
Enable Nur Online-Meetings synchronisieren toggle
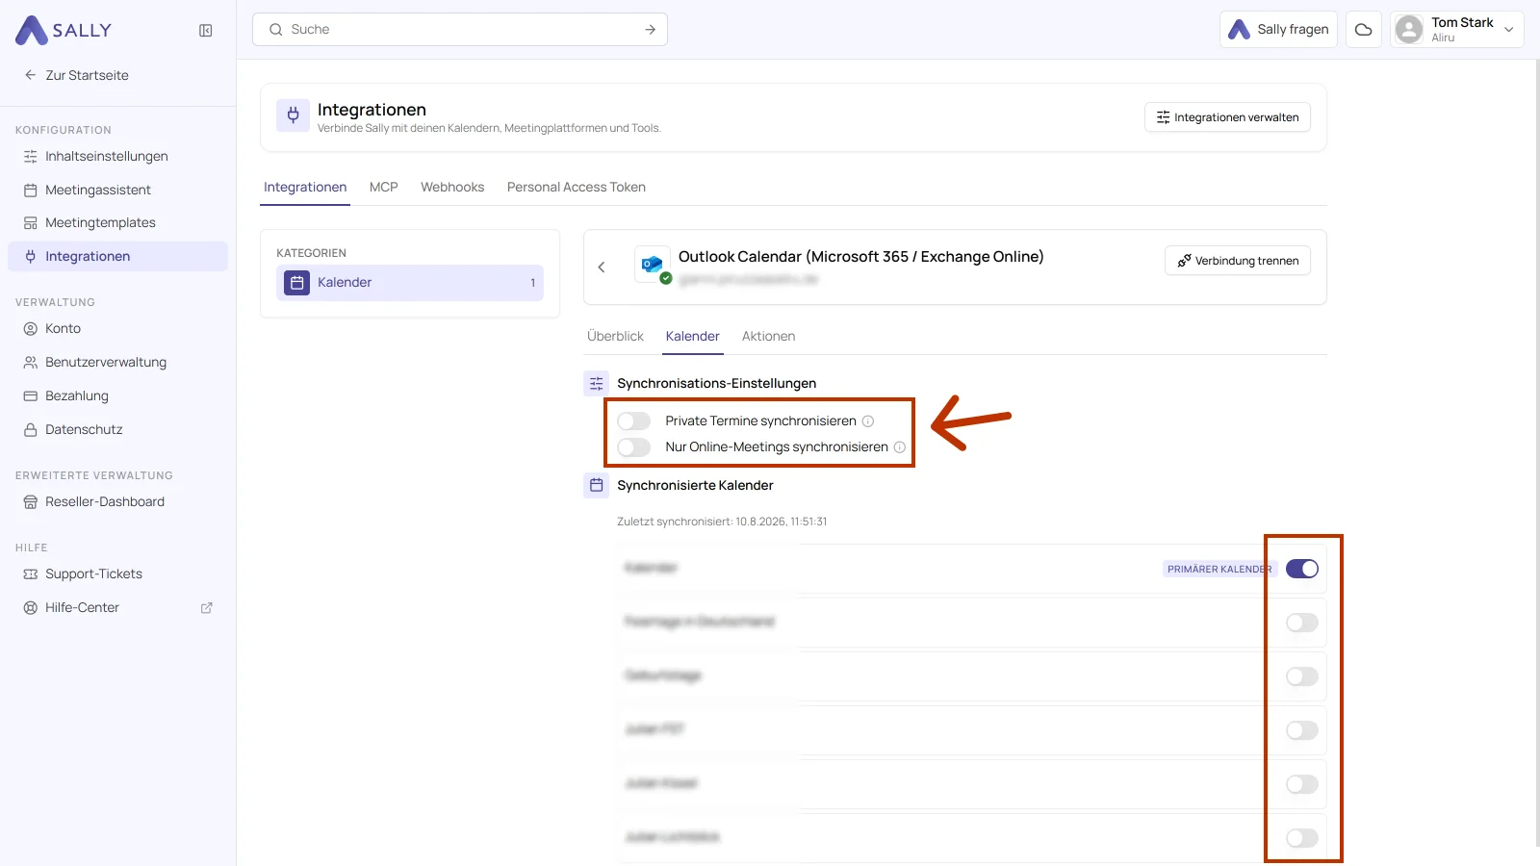pyautogui.click(x=634, y=447)
